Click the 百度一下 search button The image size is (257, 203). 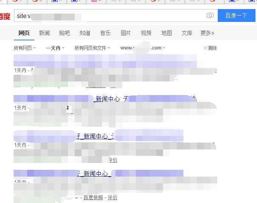(236, 15)
